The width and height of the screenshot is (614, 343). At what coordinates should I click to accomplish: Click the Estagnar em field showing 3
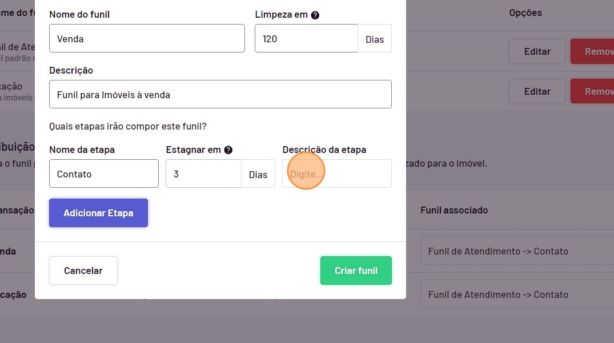[203, 174]
